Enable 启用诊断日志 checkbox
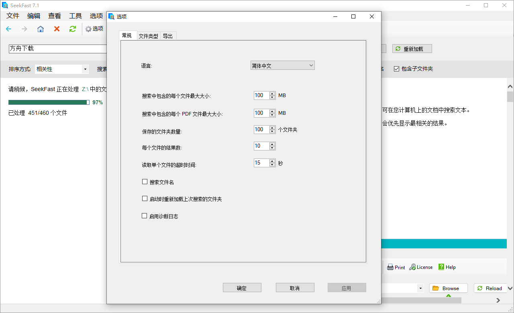This screenshot has height=313, width=514. (x=145, y=216)
